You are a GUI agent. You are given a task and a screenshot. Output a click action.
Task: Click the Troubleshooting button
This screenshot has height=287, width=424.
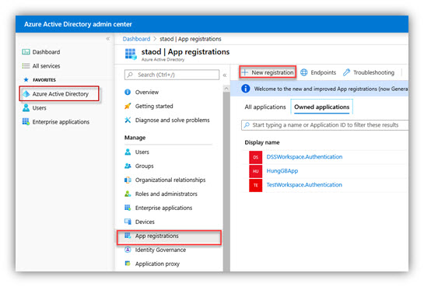(369, 72)
